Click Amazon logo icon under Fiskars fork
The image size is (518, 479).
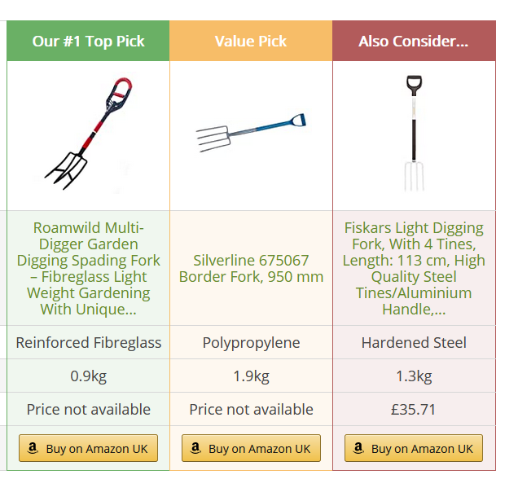click(359, 448)
